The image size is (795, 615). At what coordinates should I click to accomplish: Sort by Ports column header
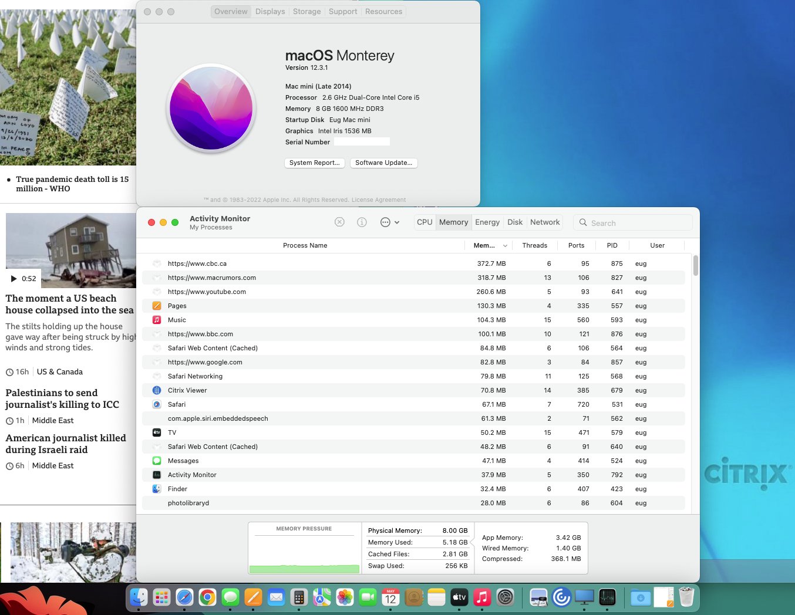pos(576,246)
